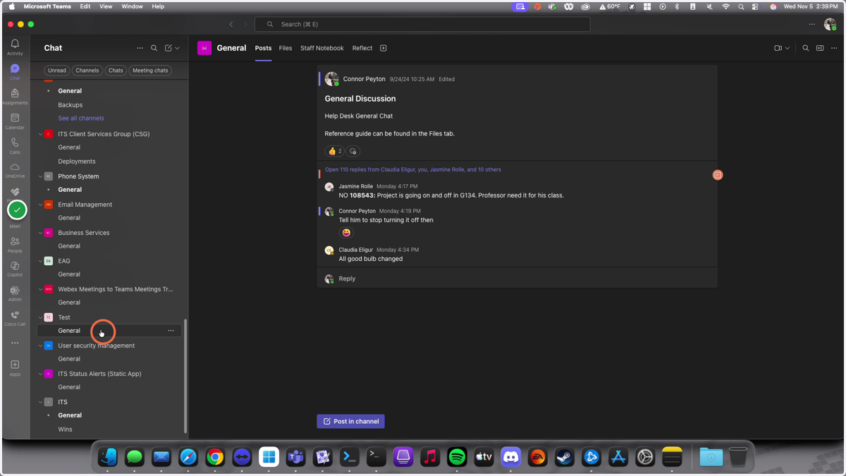Open the Activity feed in the sidebar
The image size is (846, 476).
tap(15, 47)
